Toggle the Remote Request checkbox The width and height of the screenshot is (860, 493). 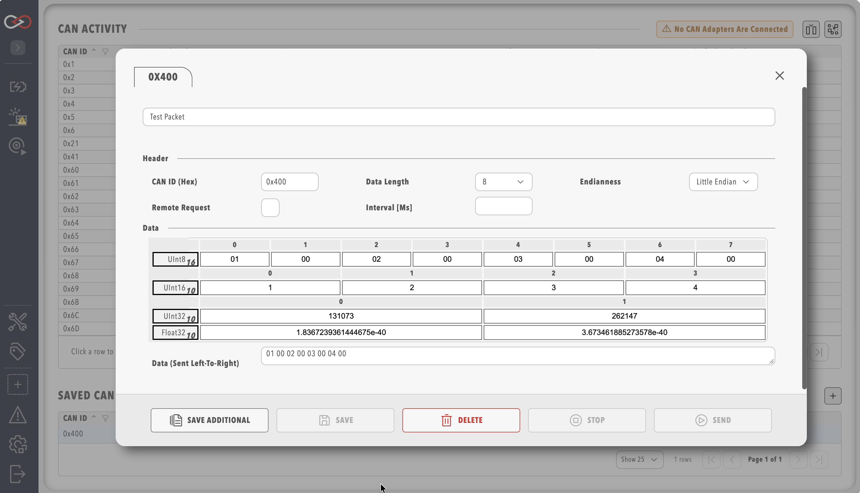(x=270, y=207)
